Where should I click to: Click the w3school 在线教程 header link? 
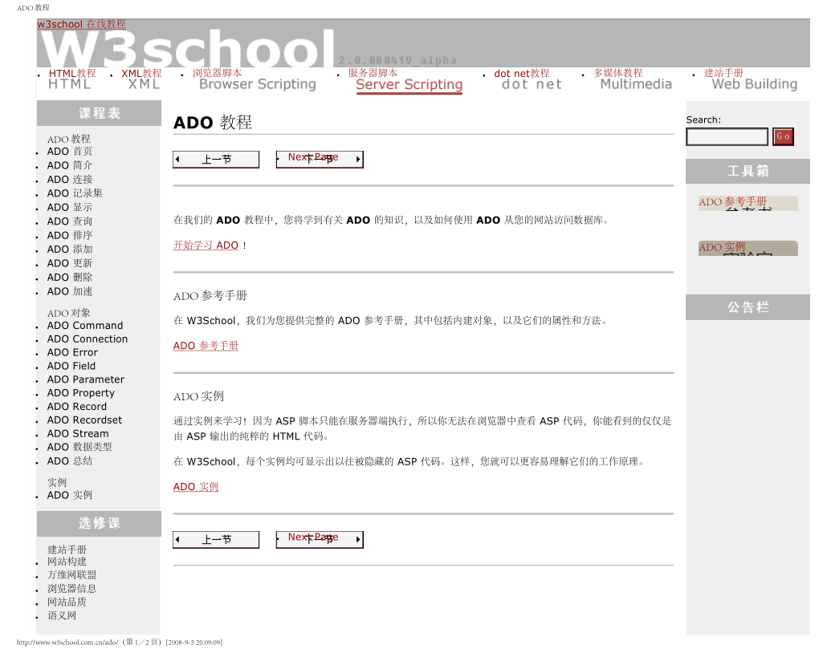[x=81, y=24]
